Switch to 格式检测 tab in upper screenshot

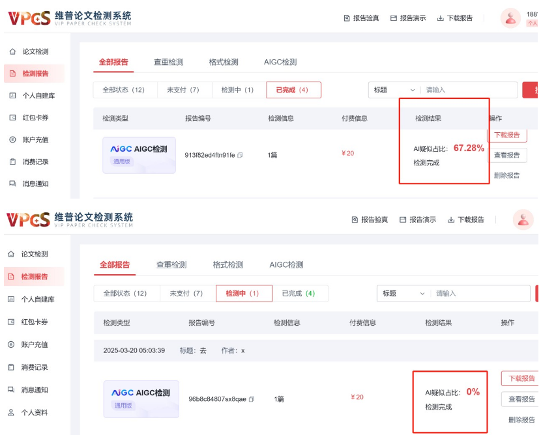tap(224, 62)
